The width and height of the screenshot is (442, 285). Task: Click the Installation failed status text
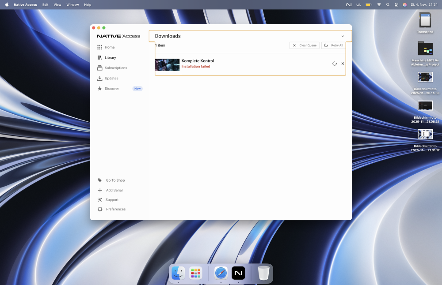tap(196, 66)
